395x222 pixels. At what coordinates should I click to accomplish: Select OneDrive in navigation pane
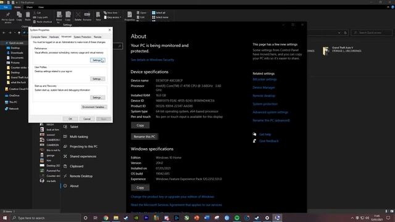pyautogui.click(x=12, y=96)
